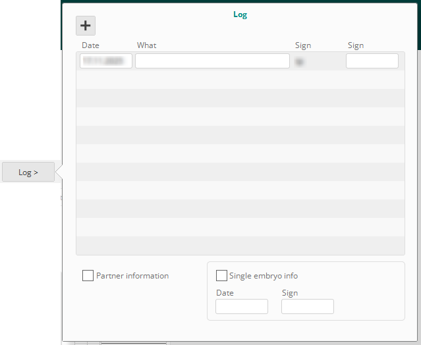Click Date input below Single embryo info
The image size is (421, 345).
pyautogui.click(x=241, y=306)
